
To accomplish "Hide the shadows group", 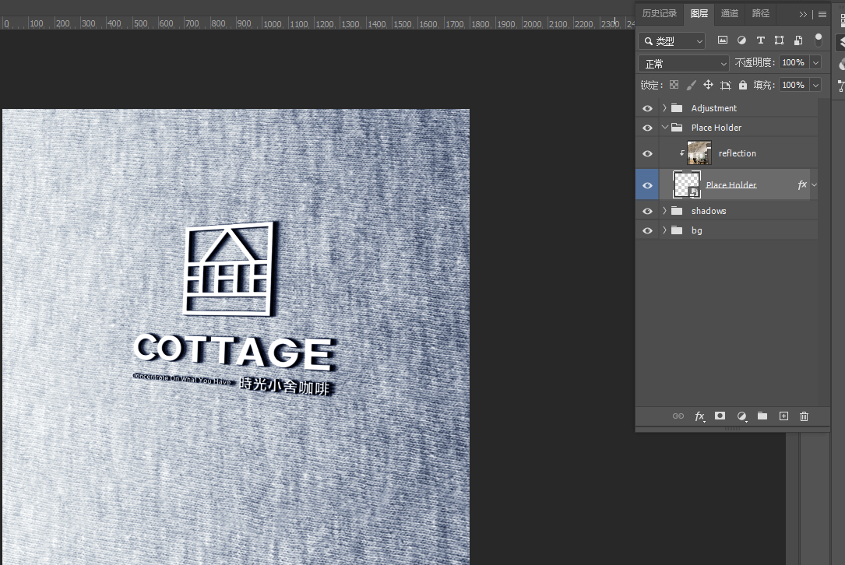I will coord(647,211).
